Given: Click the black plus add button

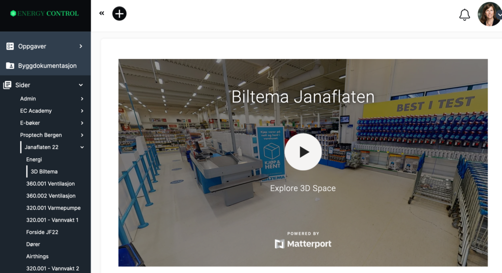Looking at the screenshot, I should pyautogui.click(x=120, y=13).
